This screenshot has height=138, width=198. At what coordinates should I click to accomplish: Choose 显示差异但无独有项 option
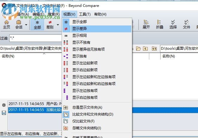coord(97,49)
